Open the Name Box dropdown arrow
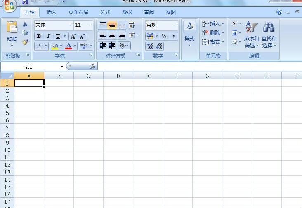This screenshot has height=208, width=302. point(62,67)
